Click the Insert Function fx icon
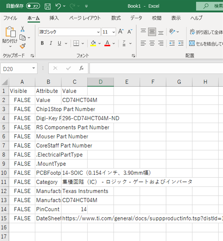Screen dimensions: 223x241 click(81, 68)
